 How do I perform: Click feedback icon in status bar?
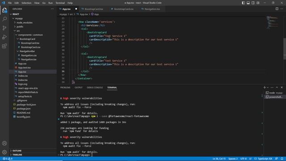point(277,159)
